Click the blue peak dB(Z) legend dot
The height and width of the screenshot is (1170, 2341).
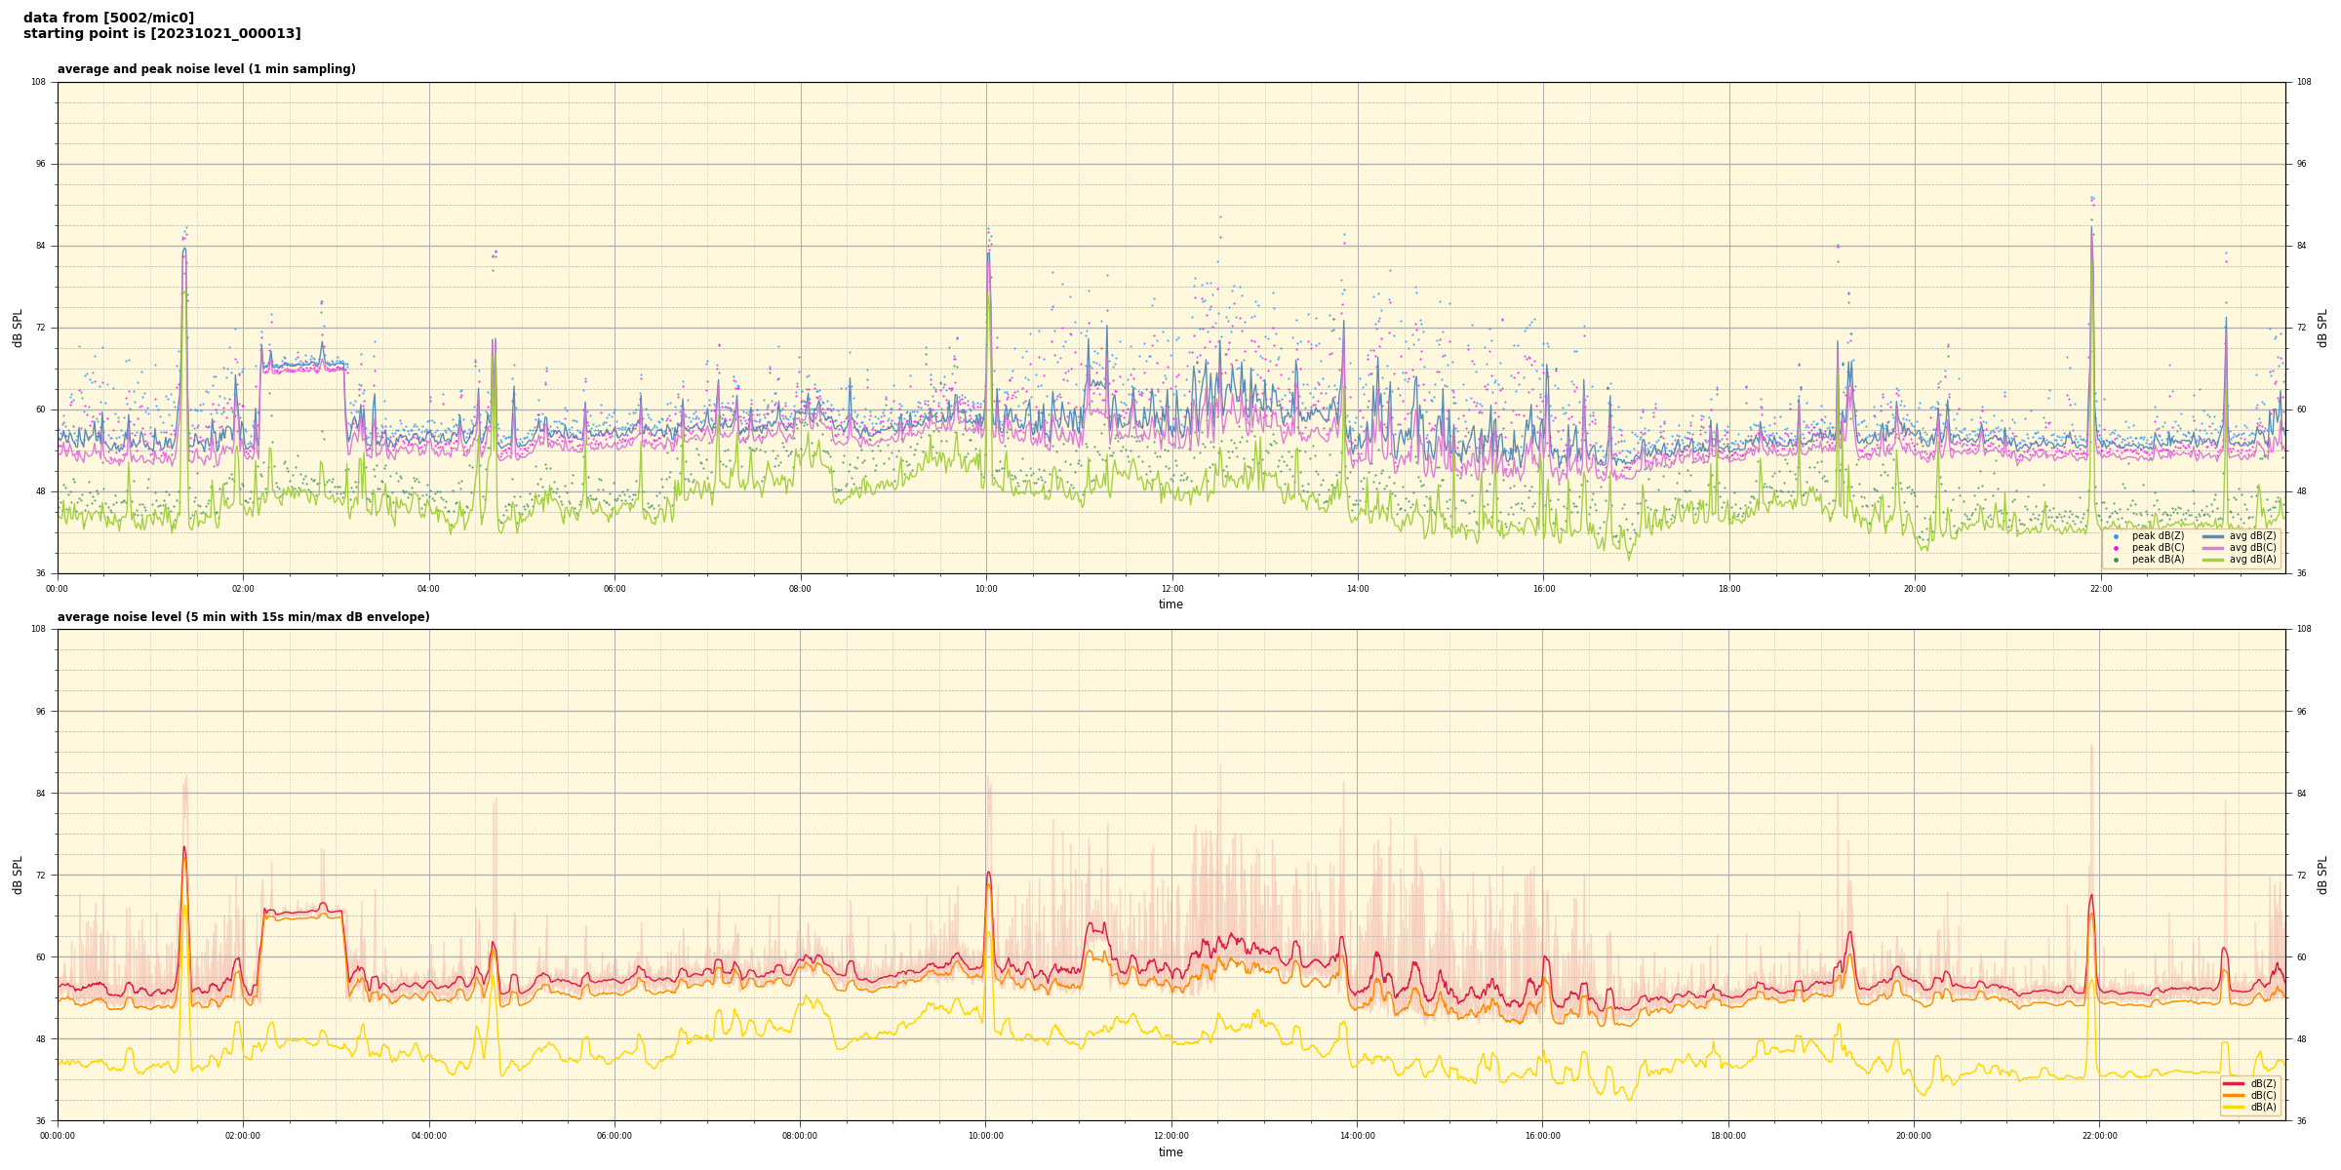pos(2116,536)
